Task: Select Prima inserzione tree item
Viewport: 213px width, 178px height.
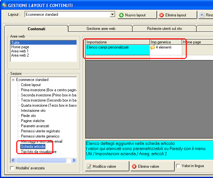Action: coord(49,90)
